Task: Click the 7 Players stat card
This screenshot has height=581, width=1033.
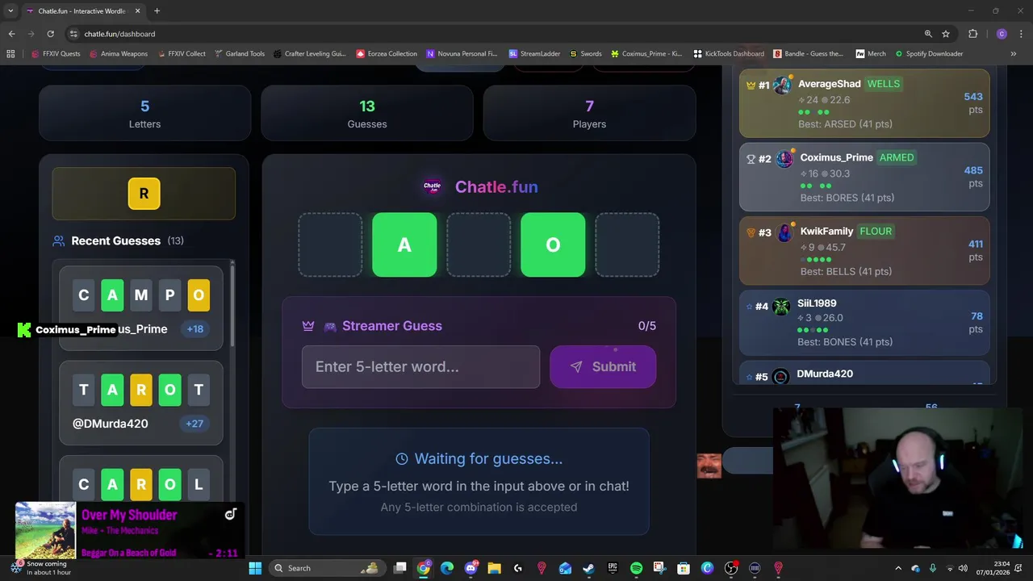Action: coord(589,114)
